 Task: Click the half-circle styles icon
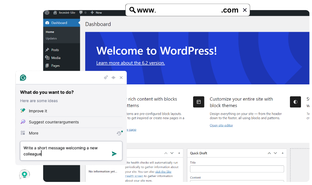(295, 102)
